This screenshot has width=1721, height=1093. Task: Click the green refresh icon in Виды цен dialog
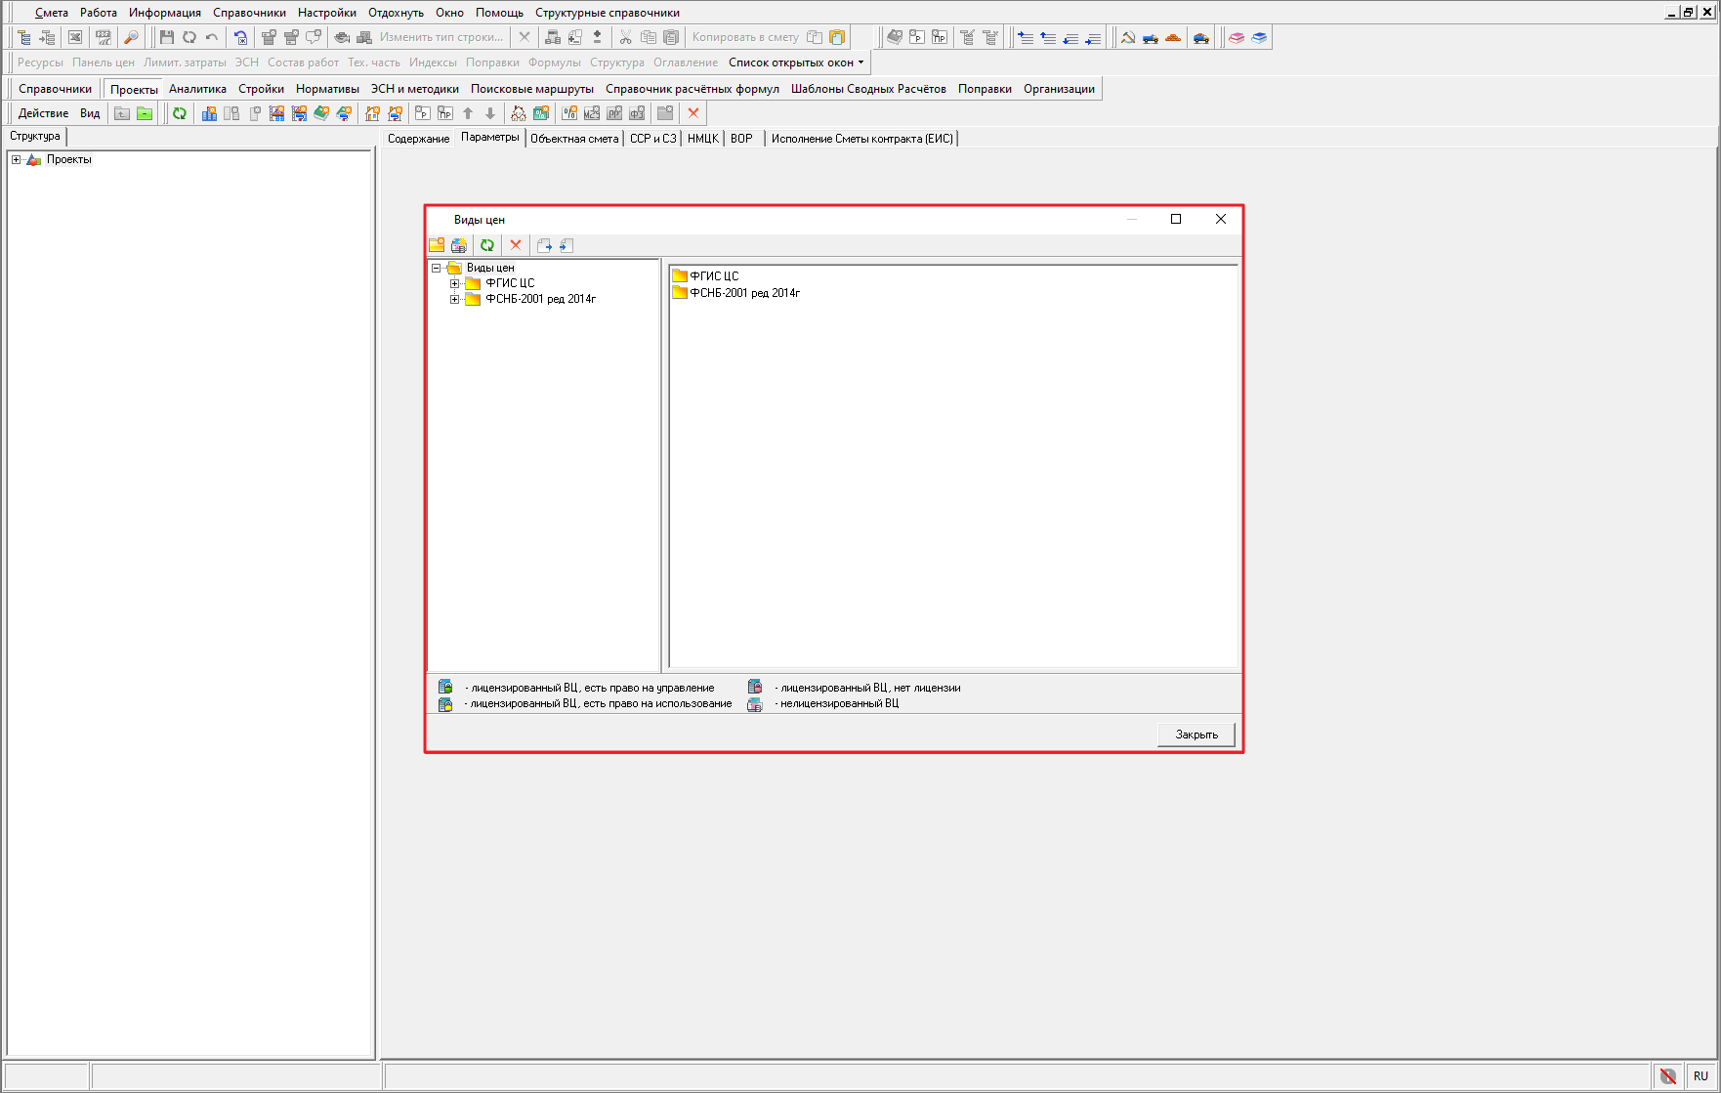pos(486,245)
